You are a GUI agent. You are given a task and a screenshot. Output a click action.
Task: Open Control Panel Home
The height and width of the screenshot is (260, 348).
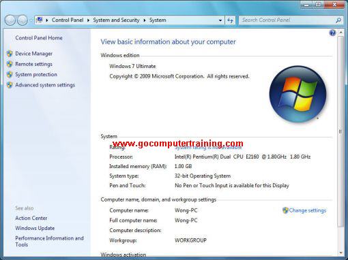[x=39, y=38]
